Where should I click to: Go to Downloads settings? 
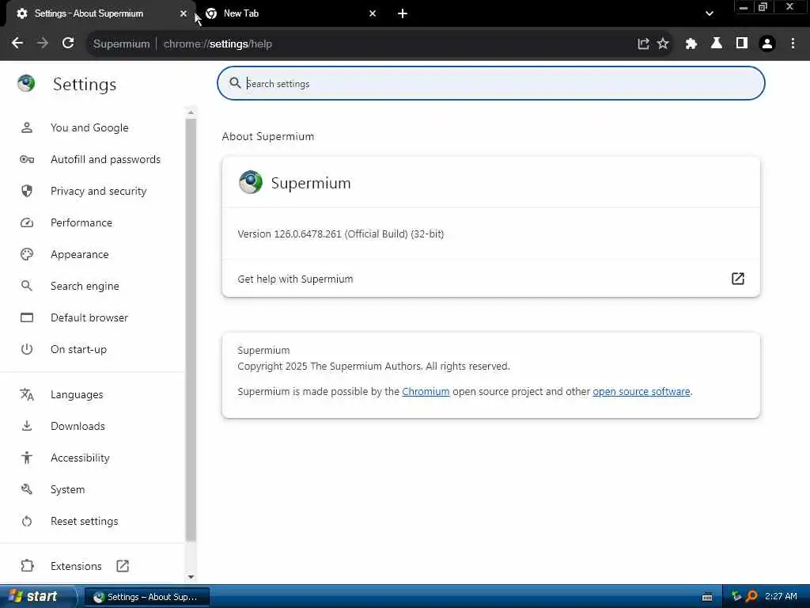point(78,426)
